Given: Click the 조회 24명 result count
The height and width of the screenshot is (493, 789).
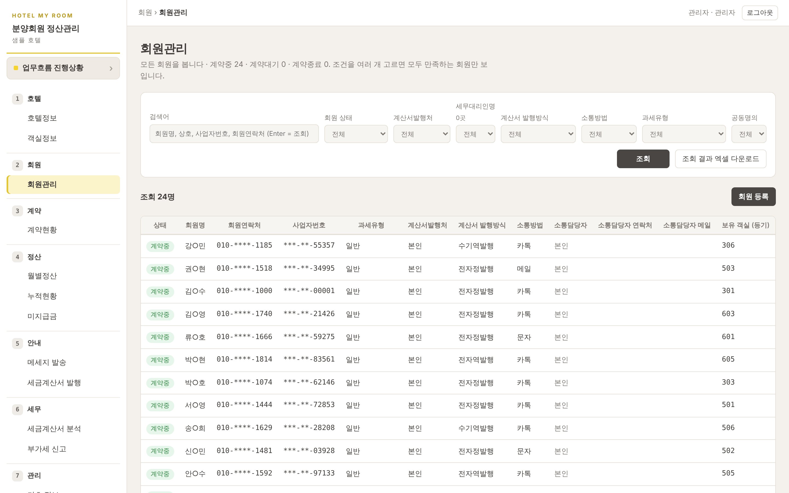Looking at the screenshot, I should pyautogui.click(x=158, y=197).
